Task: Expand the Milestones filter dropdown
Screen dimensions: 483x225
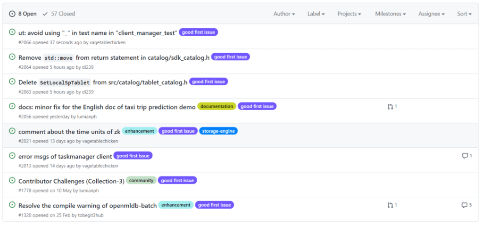Action: [390, 14]
